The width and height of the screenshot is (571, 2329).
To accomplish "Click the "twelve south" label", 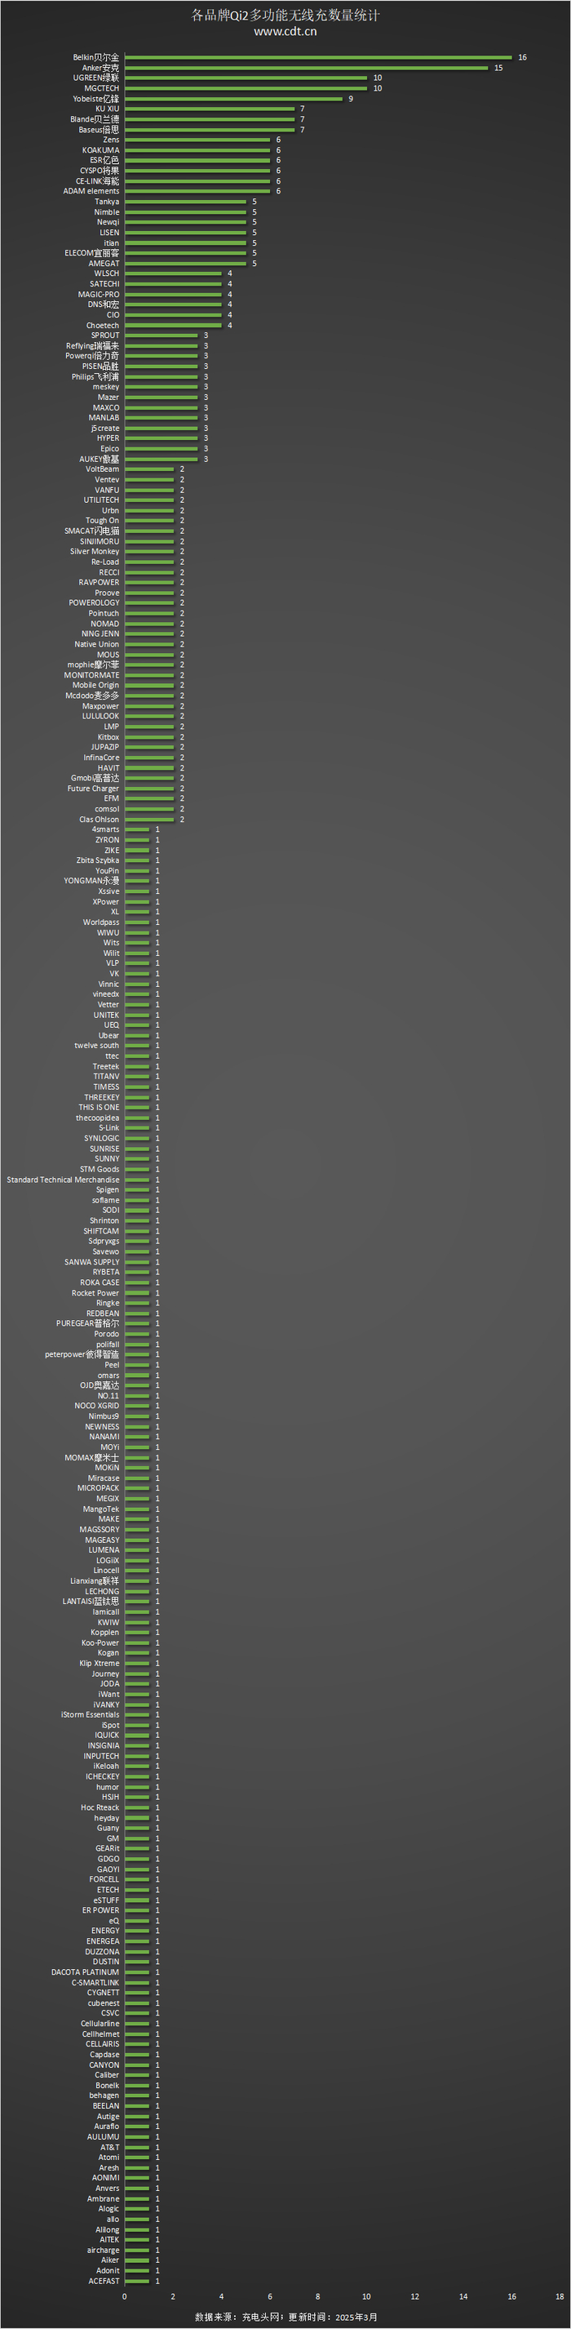I will click(x=97, y=1046).
